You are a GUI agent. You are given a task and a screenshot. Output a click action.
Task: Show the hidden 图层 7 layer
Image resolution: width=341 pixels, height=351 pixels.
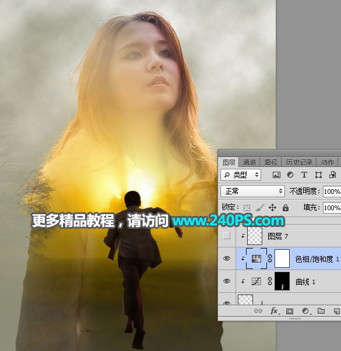(x=227, y=236)
